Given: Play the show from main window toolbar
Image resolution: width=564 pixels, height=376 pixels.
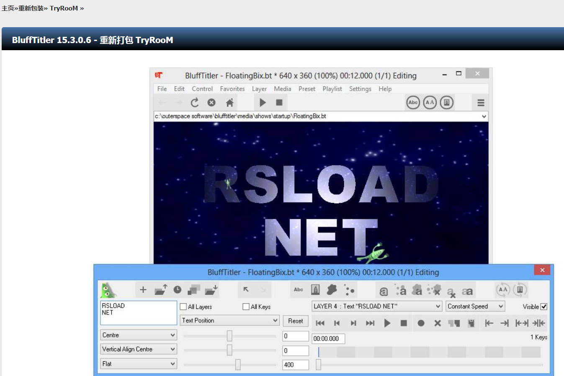Looking at the screenshot, I should (263, 102).
